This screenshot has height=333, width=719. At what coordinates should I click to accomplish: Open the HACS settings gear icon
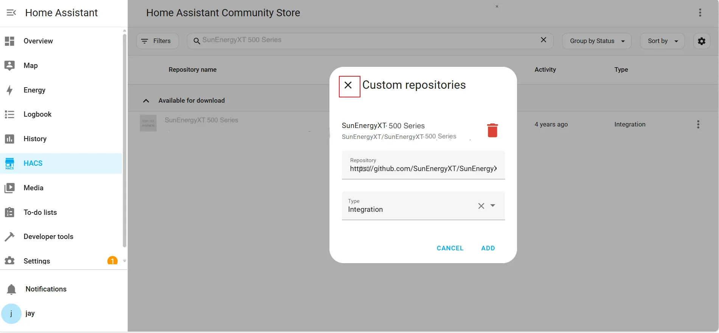(x=701, y=41)
